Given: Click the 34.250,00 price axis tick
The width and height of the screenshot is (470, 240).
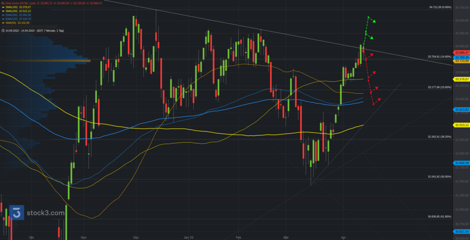Looking at the screenshot, I should click(x=462, y=33).
